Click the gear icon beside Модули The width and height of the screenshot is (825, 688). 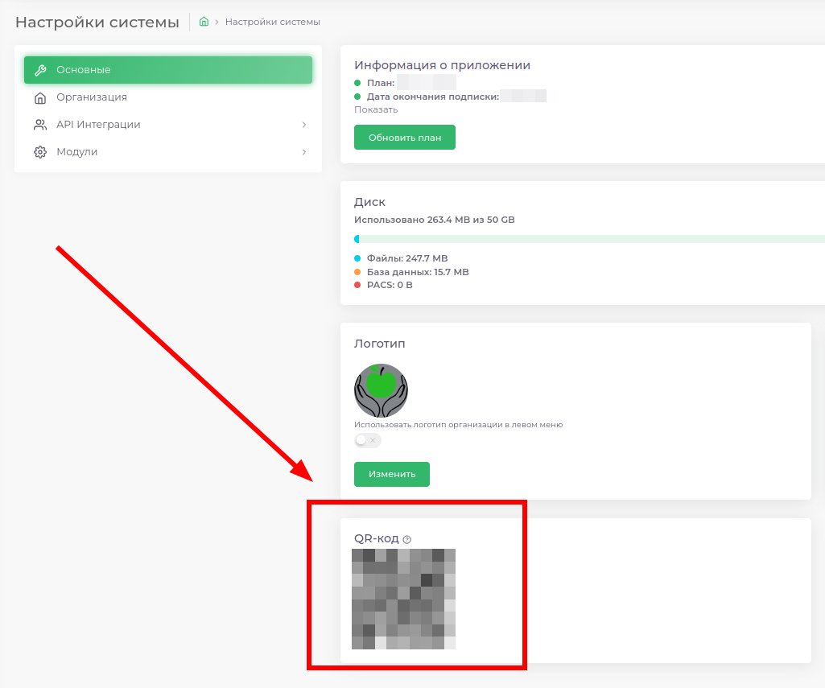tap(40, 152)
